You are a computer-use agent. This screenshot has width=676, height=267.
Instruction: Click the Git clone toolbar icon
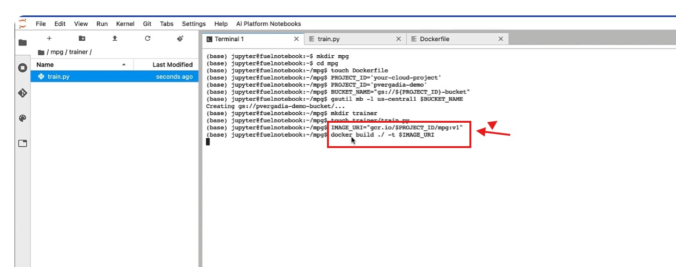(x=180, y=38)
